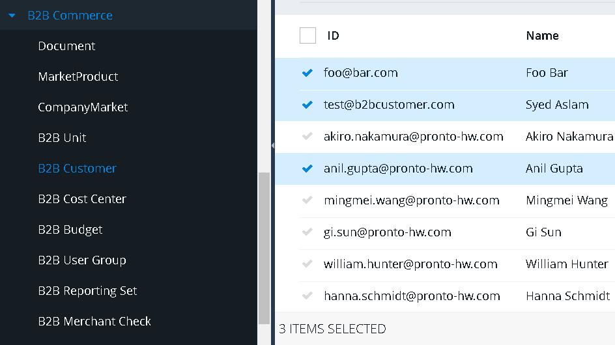Collapse the sidebar with the splitter arrow
This screenshot has width=615, height=345.
(x=272, y=145)
